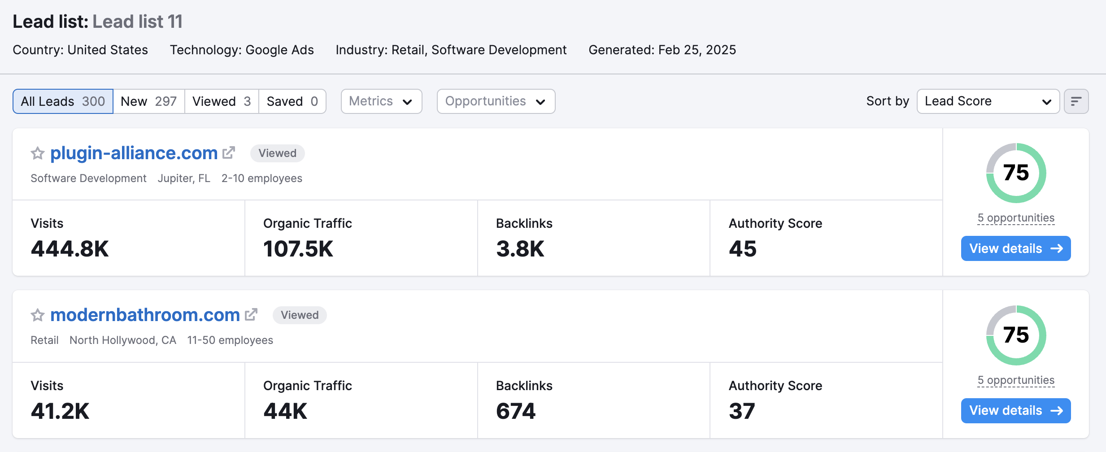The width and height of the screenshot is (1106, 452).
Task: Click modernbathroom.com lead score 75 gauge
Action: (1016, 335)
